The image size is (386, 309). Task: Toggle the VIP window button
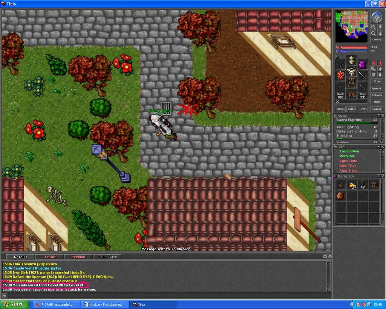[363, 109]
